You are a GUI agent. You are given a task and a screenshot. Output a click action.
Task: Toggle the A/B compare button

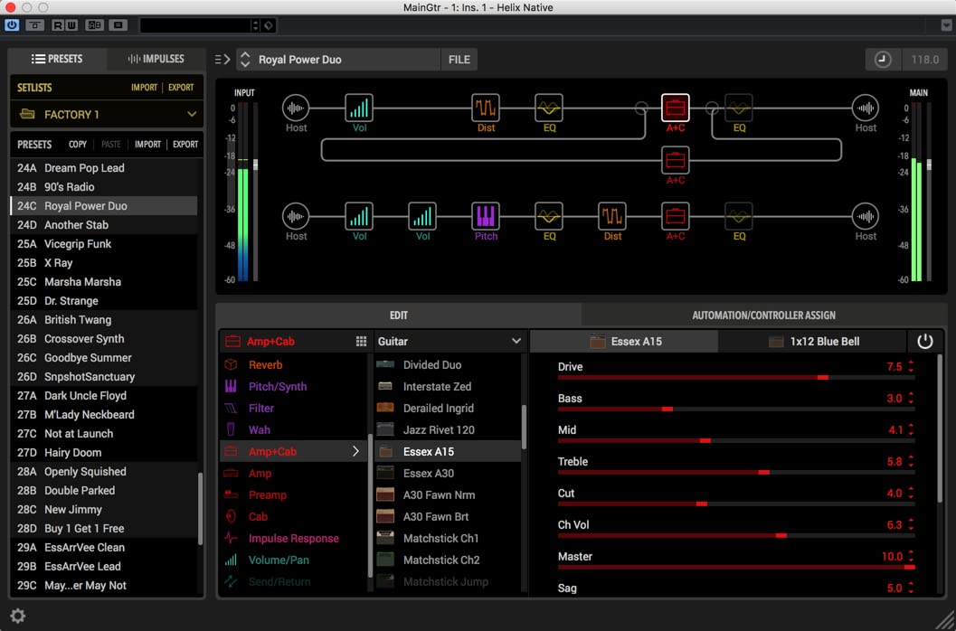point(94,25)
